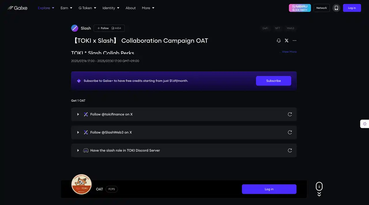Open the Earn menu

point(66,8)
